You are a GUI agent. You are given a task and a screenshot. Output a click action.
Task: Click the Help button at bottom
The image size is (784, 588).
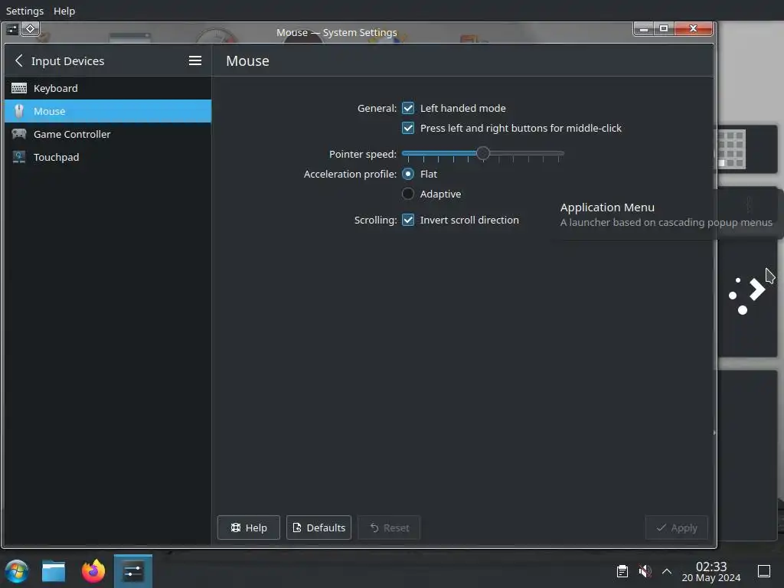click(249, 528)
